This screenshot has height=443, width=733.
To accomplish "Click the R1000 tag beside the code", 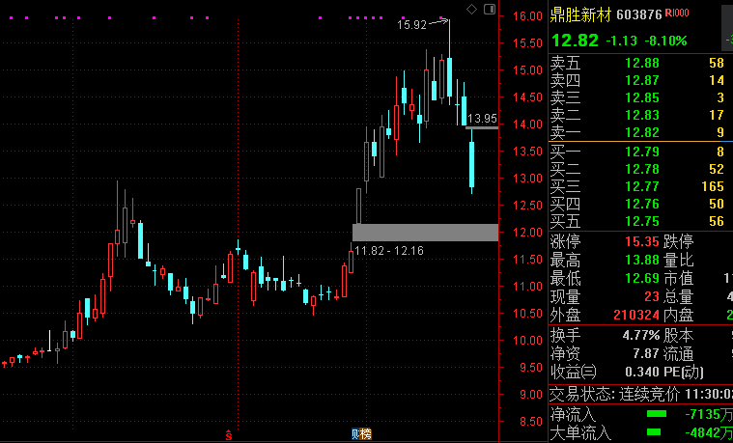I will tap(677, 14).
